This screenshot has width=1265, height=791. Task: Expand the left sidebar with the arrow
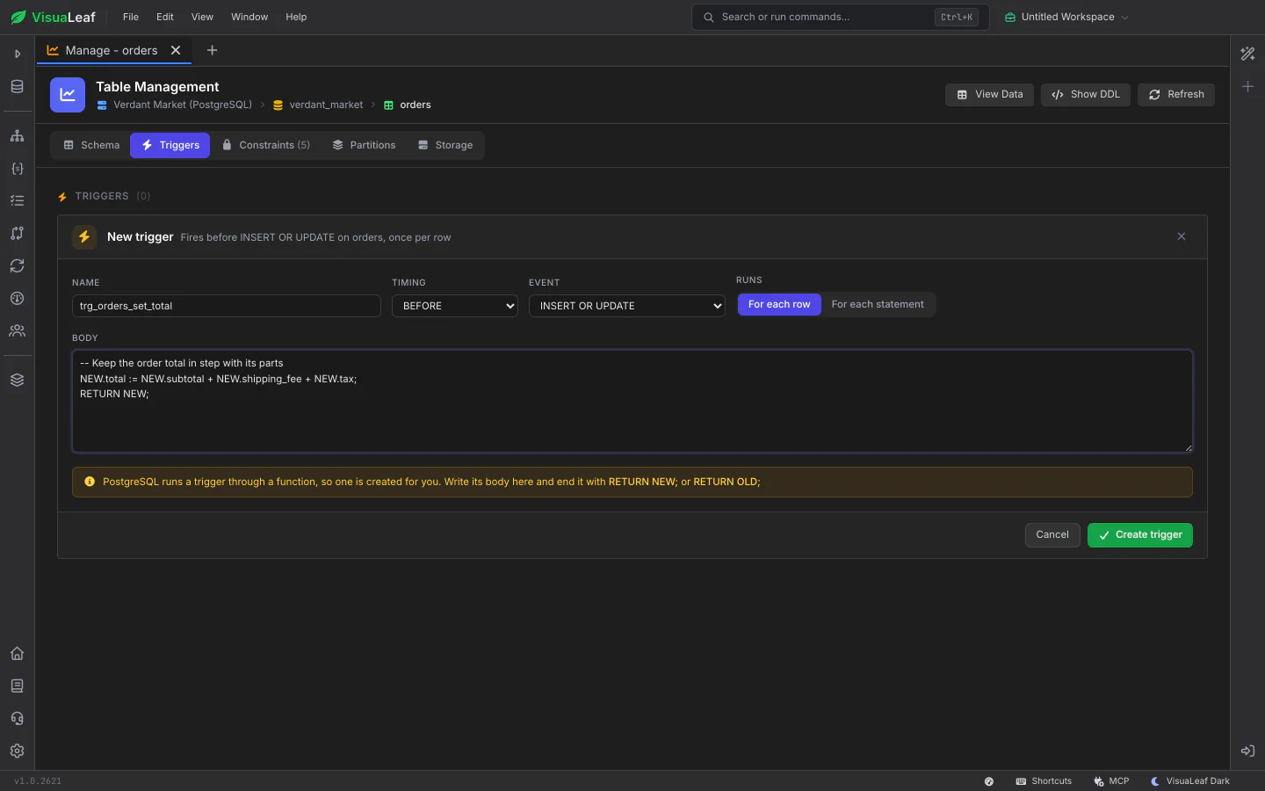17,54
